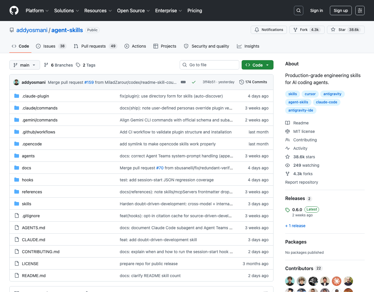Switch to the Issues tab
Viewport: 374px width, 292px height.
51,46
